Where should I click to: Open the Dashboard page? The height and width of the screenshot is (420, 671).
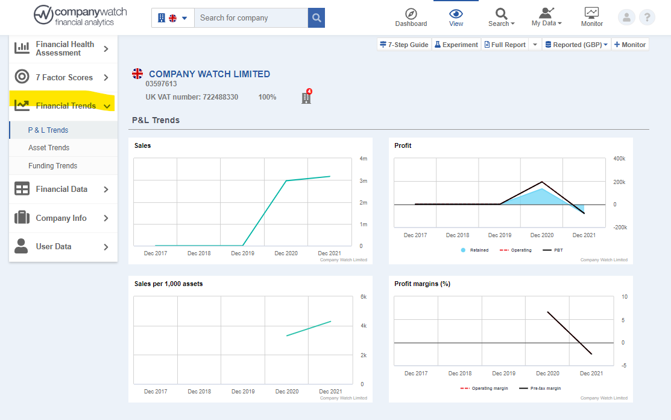[411, 17]
